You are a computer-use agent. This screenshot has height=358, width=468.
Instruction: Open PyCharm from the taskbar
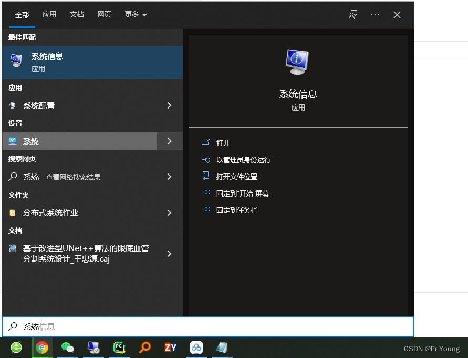click(119, 348)
